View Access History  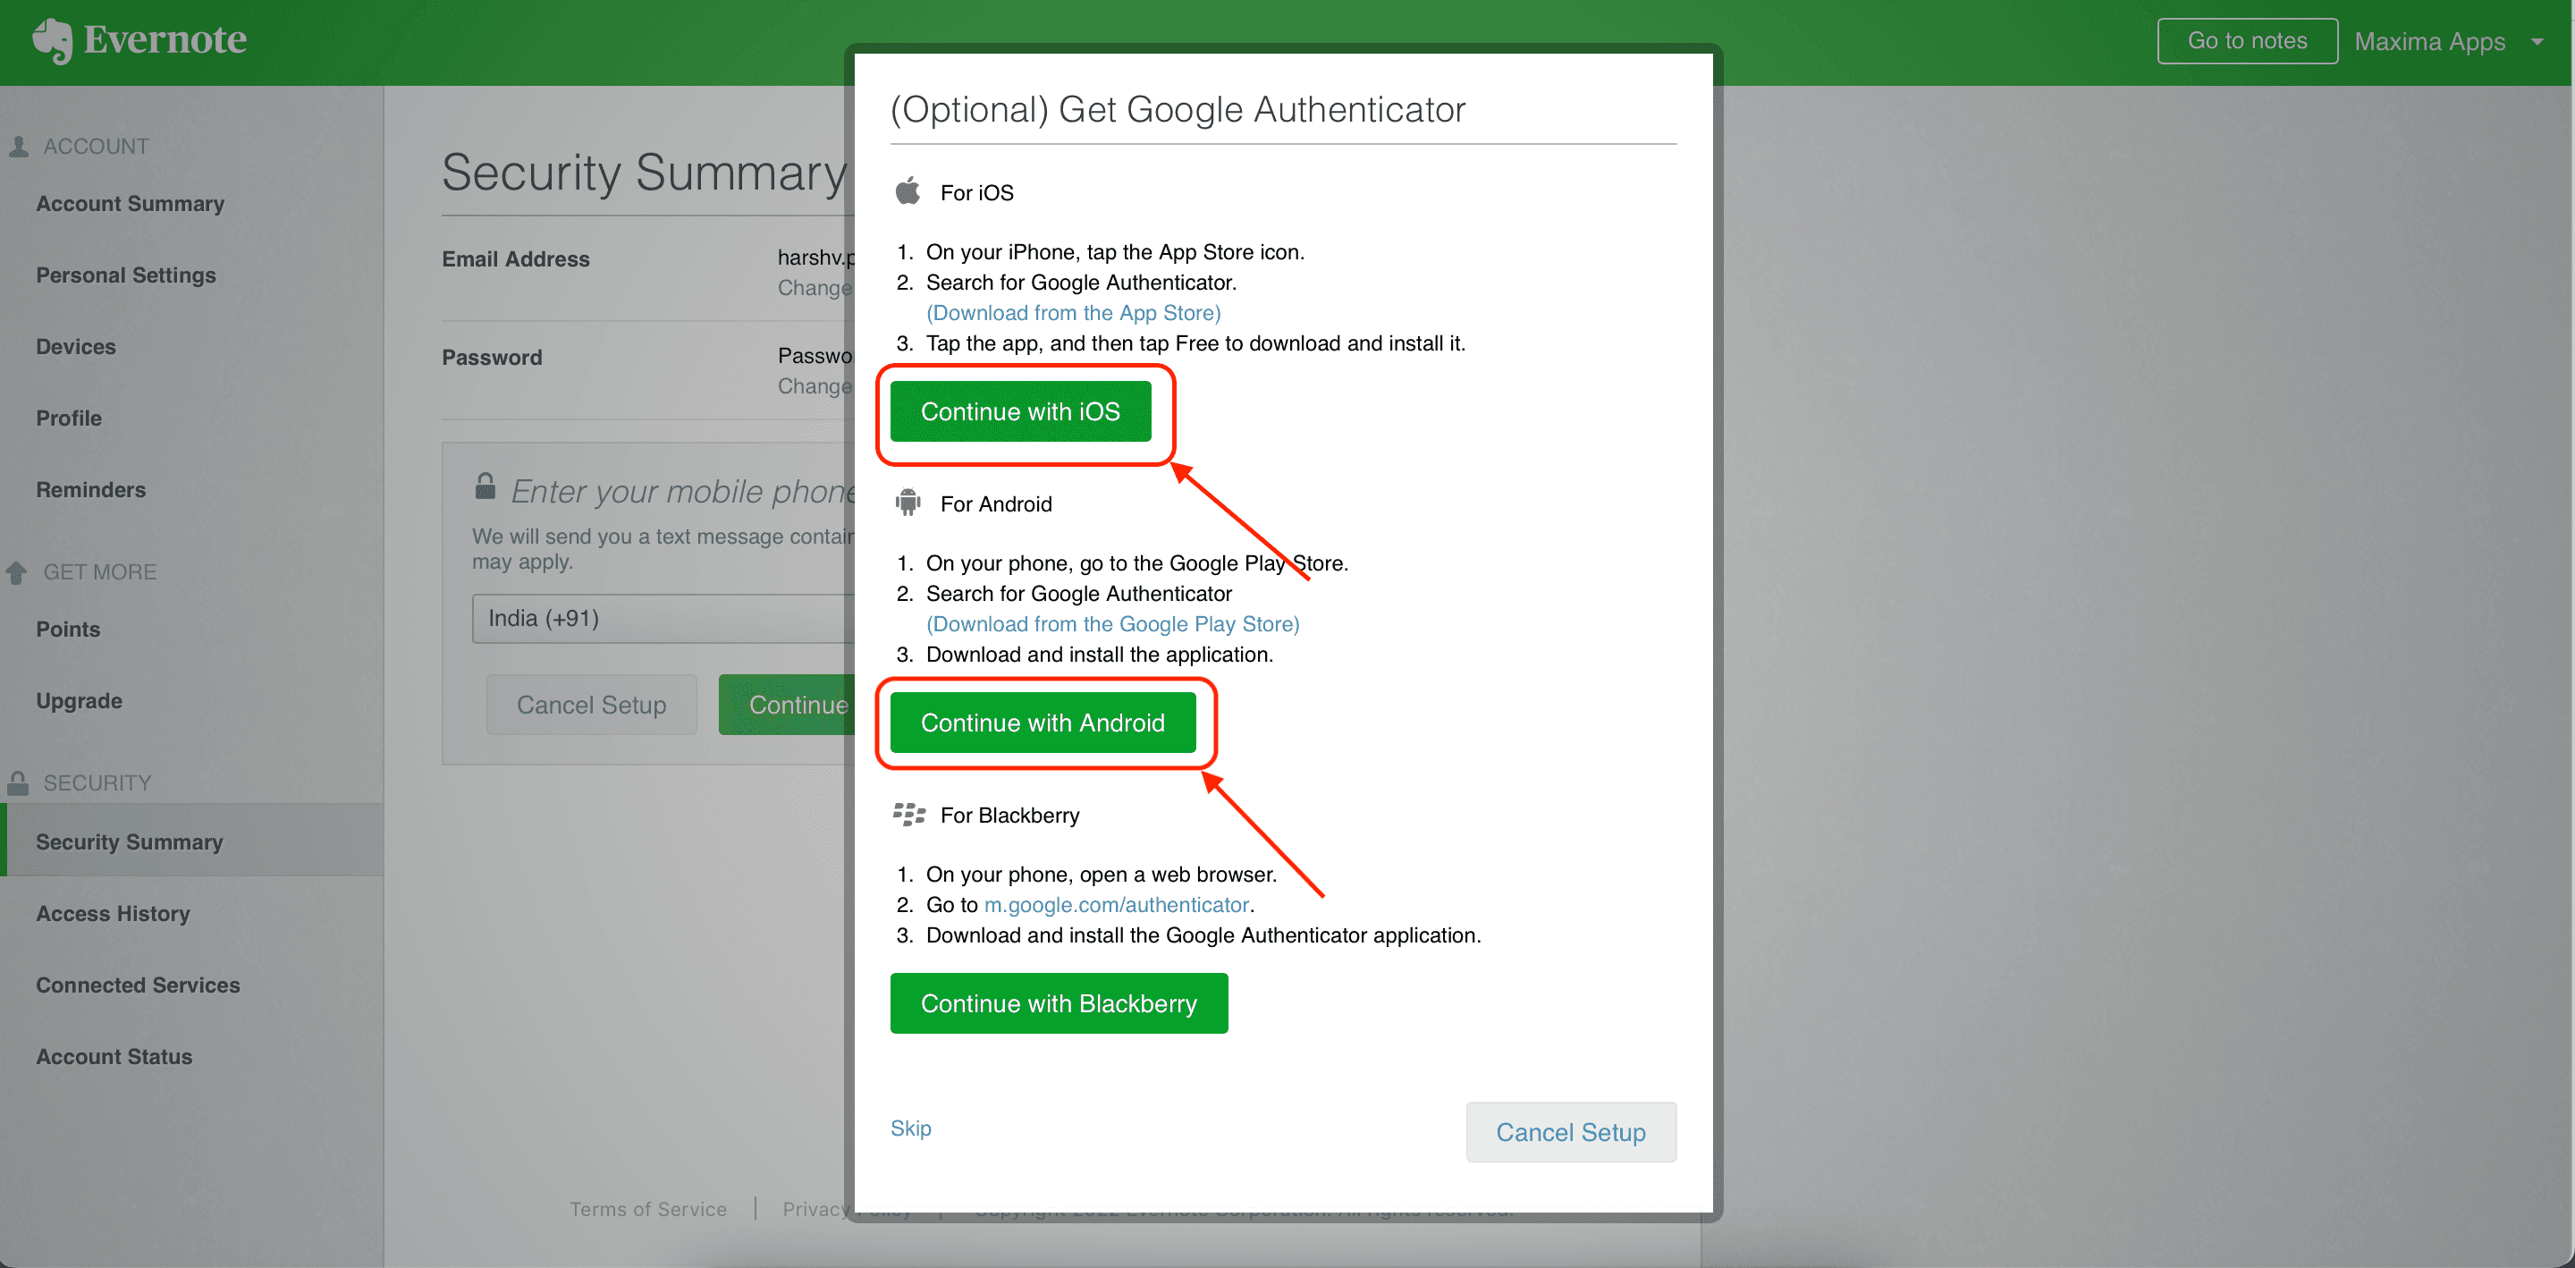113,913
